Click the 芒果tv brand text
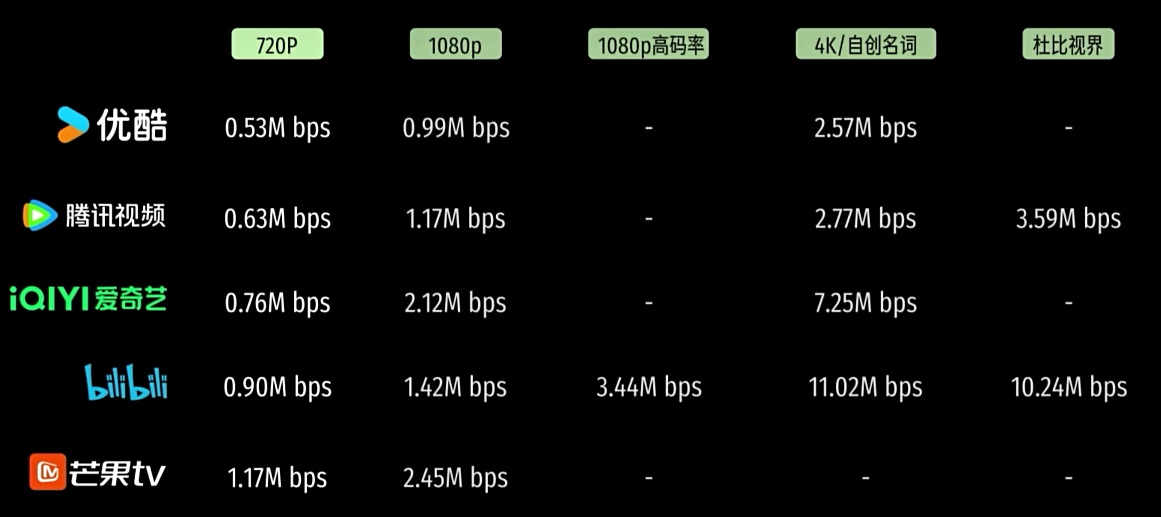 tap(117, 474)
